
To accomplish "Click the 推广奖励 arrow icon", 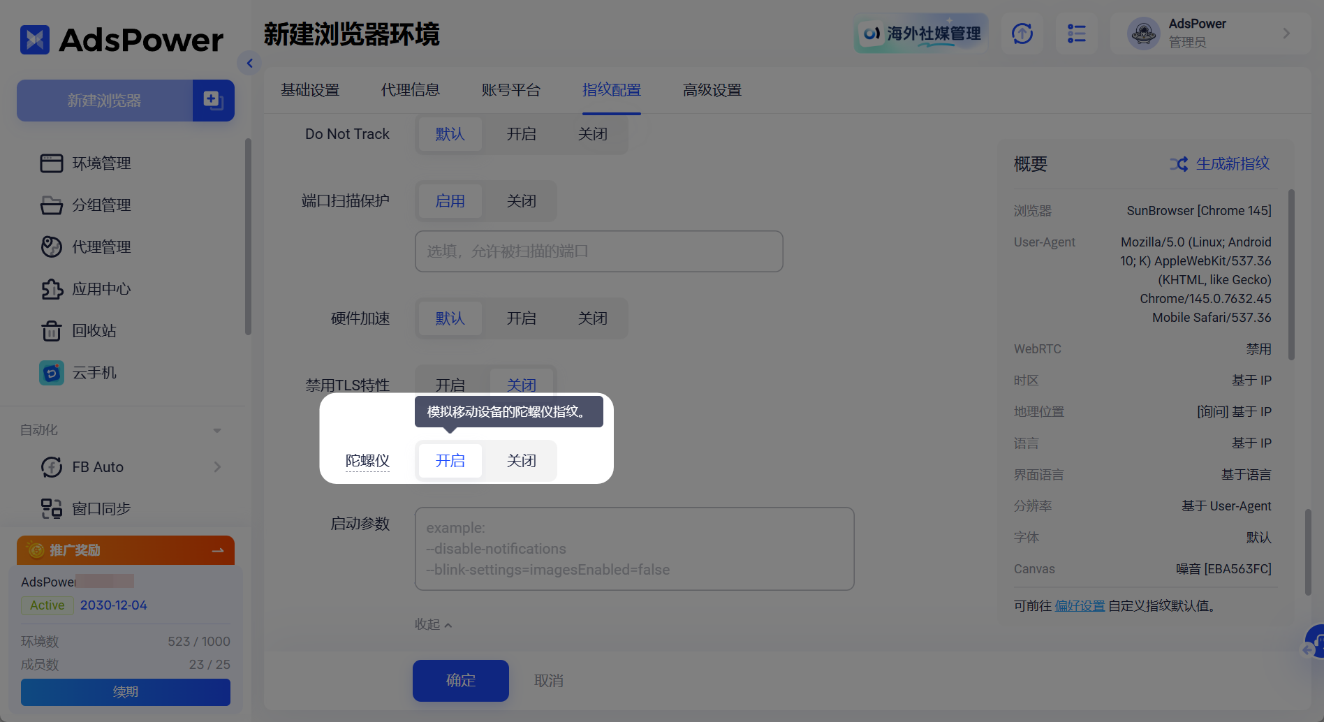I will click(x=218, y=550).
